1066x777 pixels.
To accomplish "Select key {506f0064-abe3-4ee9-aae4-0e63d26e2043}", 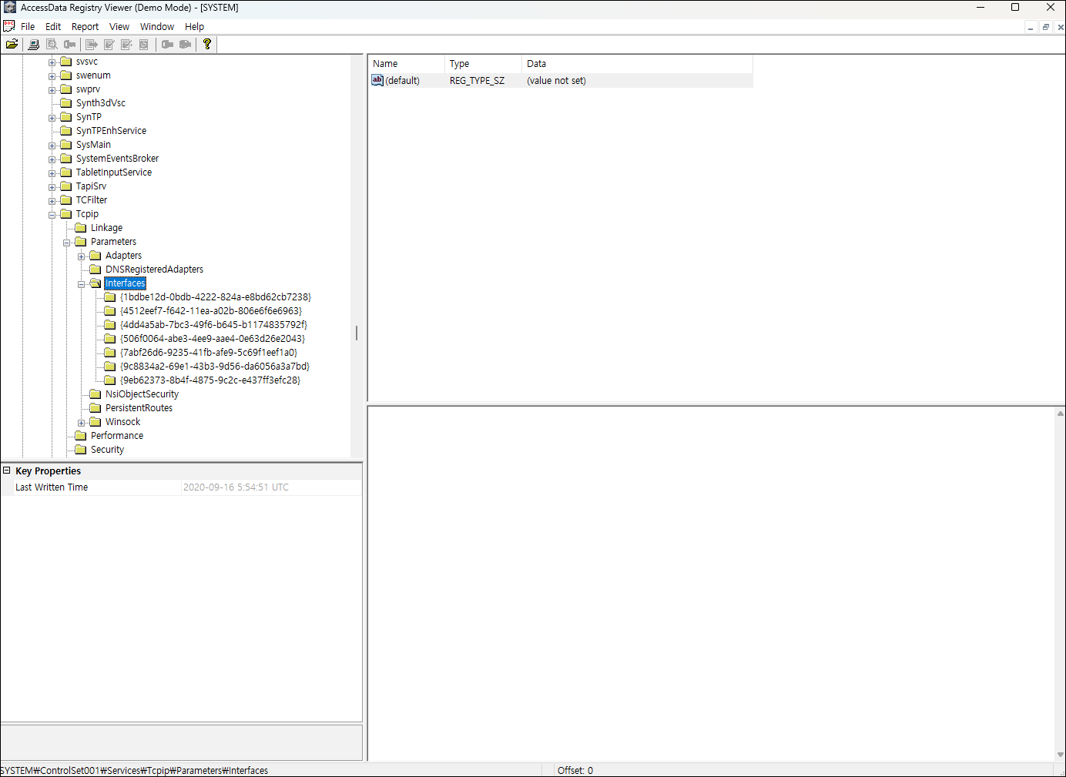I will coord(213,339).
